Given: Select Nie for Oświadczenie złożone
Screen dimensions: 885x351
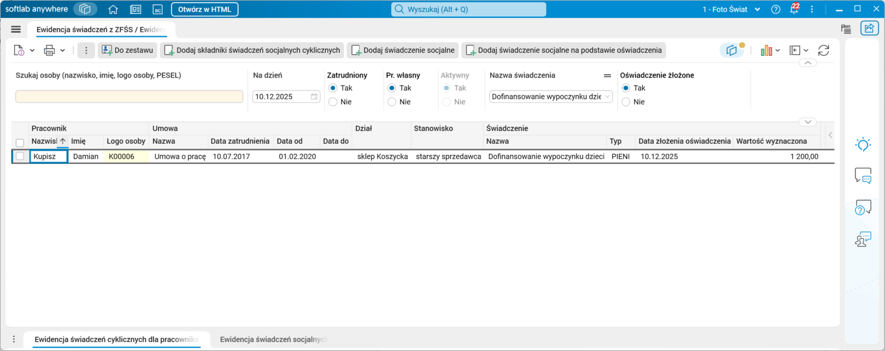Looking at the screenshot, I should pyautogui.click(x=626, y=102).
